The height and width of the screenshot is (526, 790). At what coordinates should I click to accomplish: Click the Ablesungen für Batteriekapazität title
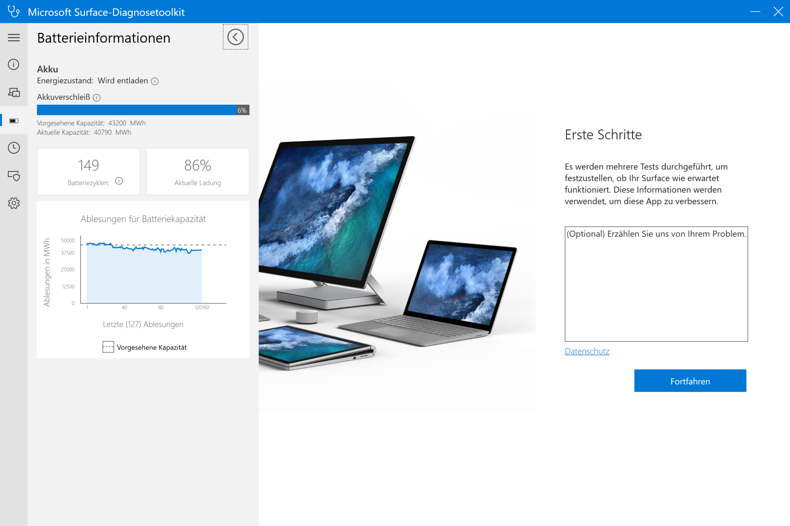(x=143, y=219)
